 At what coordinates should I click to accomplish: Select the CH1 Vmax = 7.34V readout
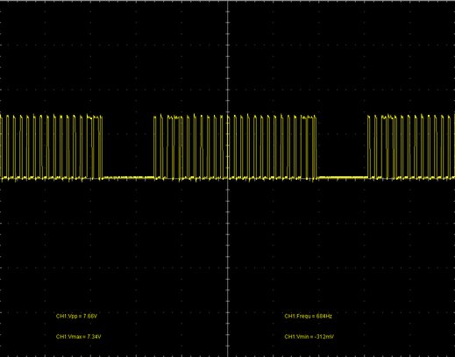pos(78,337)
